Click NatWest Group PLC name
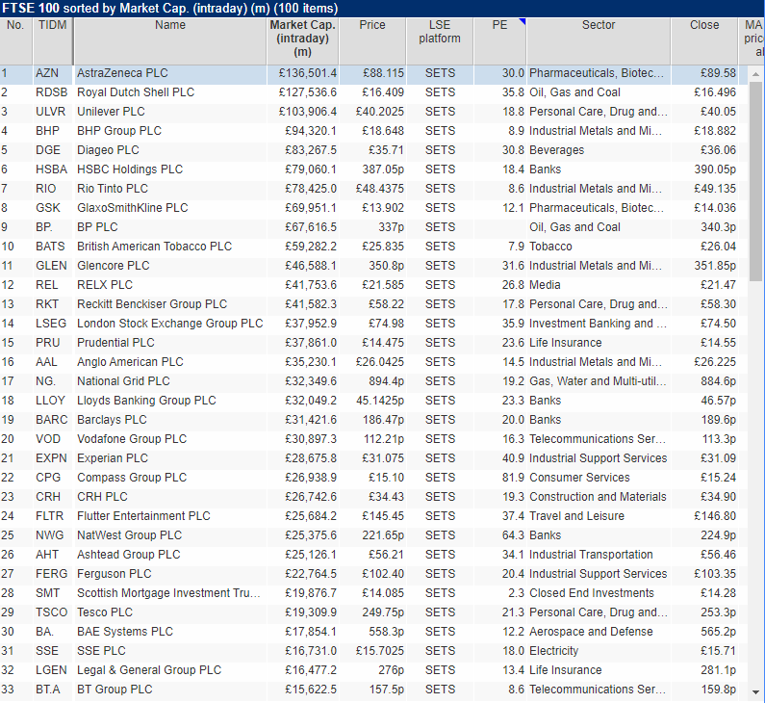 (129, 535)
